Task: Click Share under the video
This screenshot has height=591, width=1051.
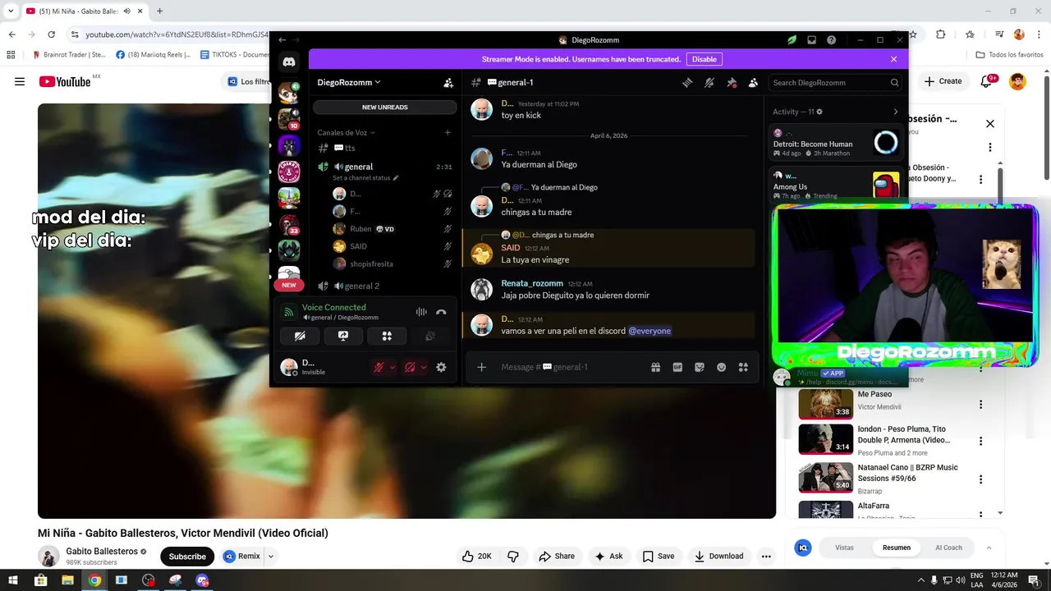Action: coord(557,557)
